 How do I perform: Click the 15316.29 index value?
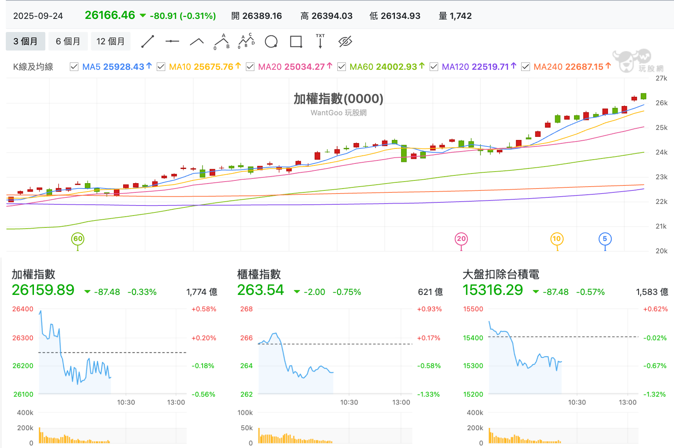tap(493, 290)
